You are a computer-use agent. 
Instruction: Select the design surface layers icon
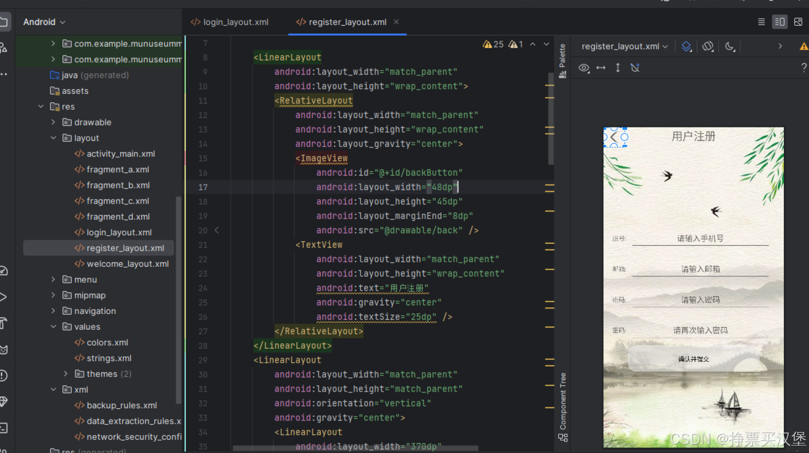click(687, 46)
